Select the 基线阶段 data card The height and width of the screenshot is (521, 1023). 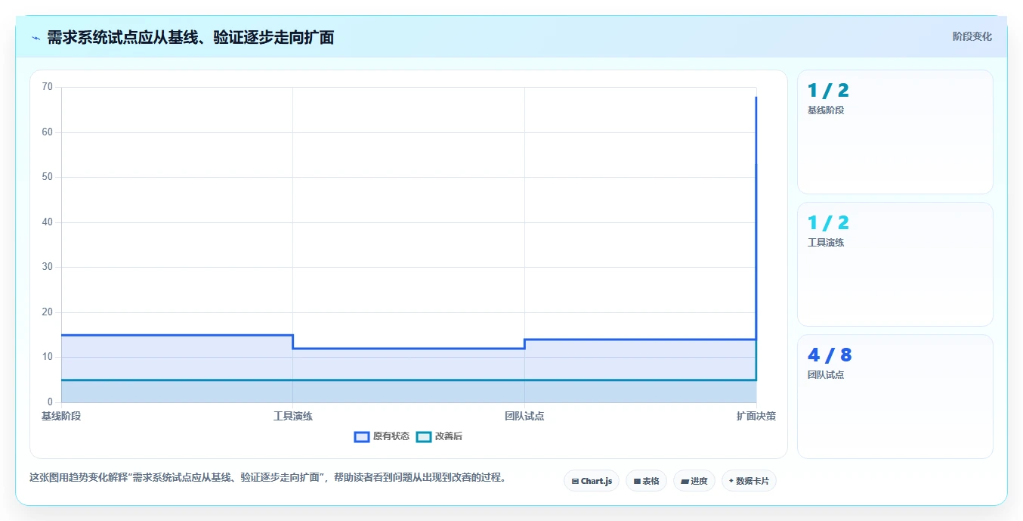(895, 132)
